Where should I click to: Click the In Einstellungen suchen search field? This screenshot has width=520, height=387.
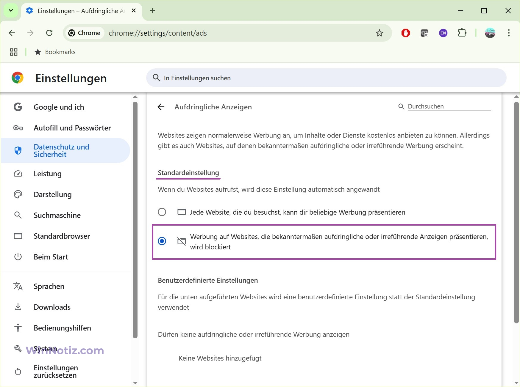click(326, 78)
